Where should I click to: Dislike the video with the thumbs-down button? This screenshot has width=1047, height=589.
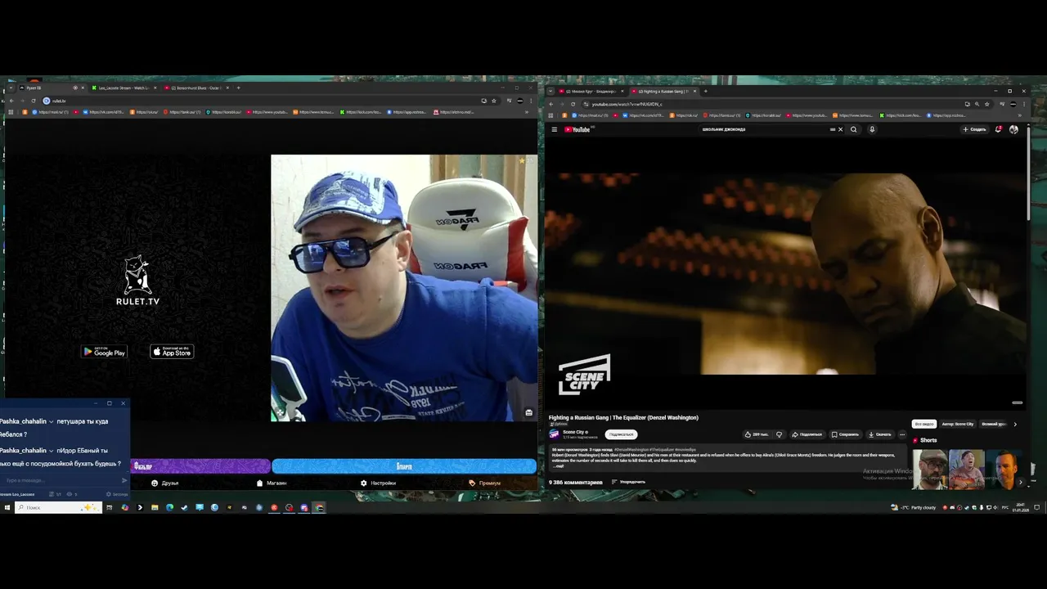[x=779, y=434]
